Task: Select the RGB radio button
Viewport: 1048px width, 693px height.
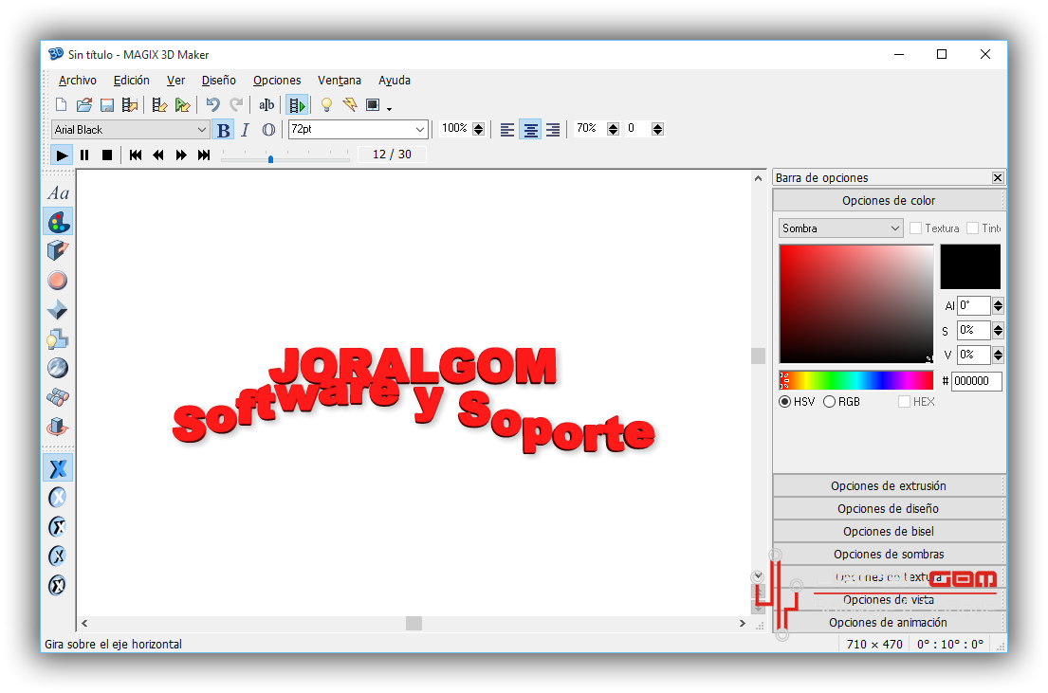Action: pos(830,402)
